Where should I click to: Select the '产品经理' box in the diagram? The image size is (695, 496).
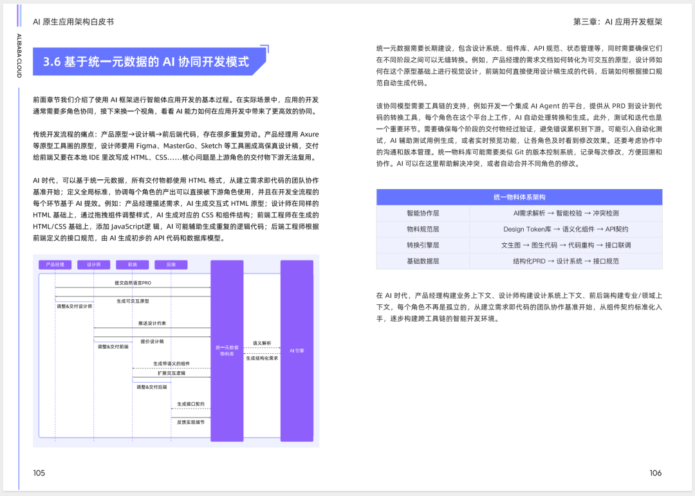(x=55, y=264)
